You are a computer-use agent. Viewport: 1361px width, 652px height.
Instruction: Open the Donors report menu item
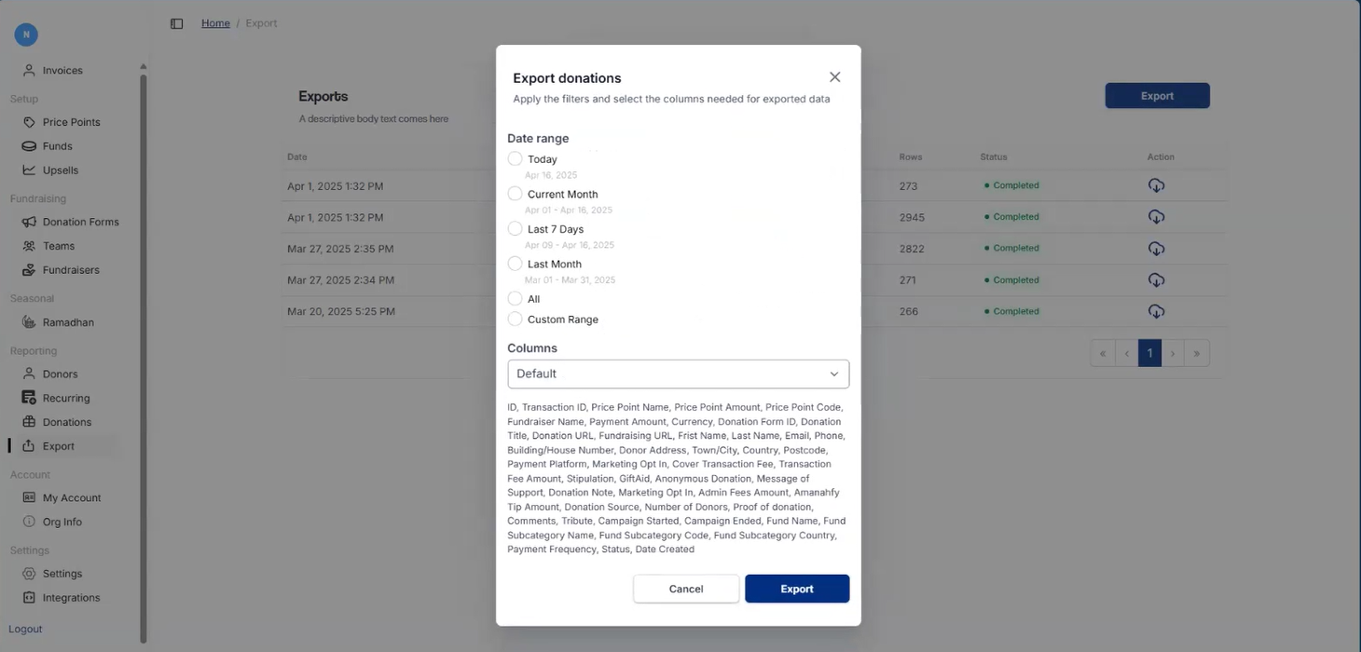pyautogui.click(x=61, y=374)
